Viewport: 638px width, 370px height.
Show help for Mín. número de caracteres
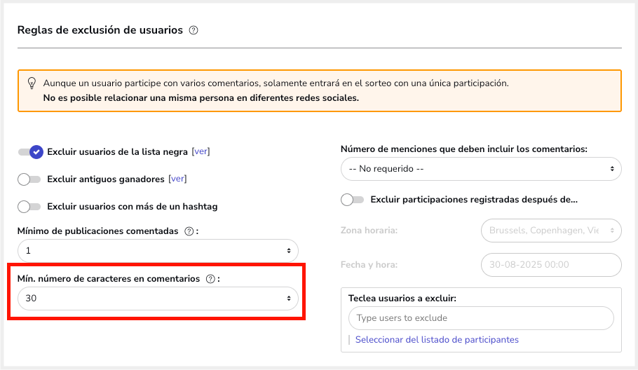coord(210,279)
